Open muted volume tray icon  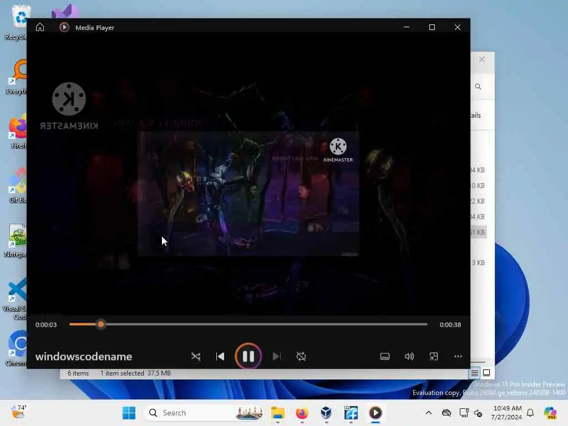click(x=478, y=413)
